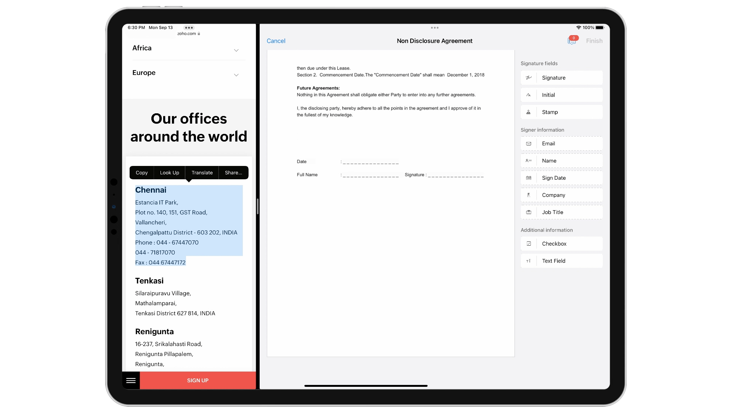Click the Full Name input field
The width and height of the screenshot is (732, 412).
tap(370, 175)
